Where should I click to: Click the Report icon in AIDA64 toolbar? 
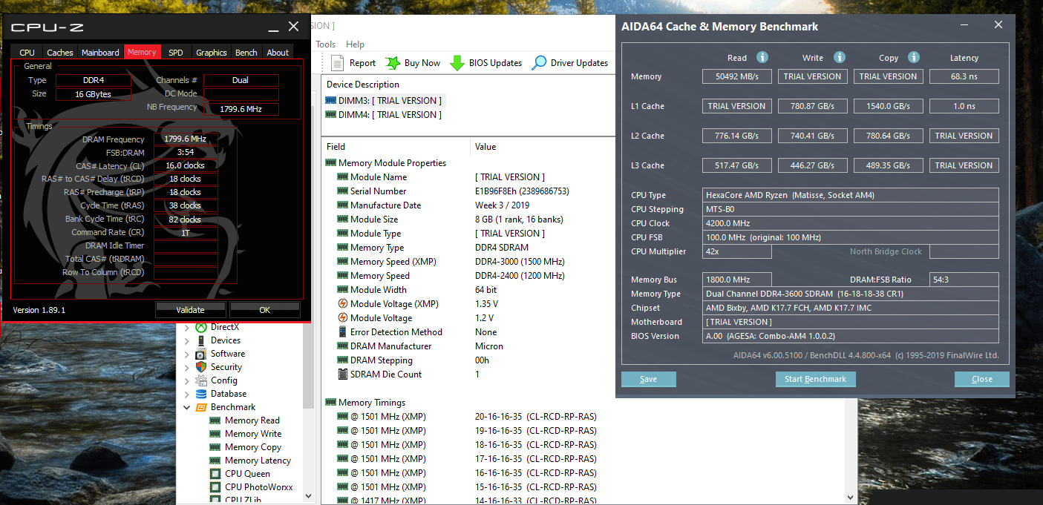click(336, 62)
